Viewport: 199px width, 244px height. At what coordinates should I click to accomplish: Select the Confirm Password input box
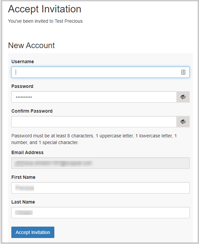click(x=94, y=122)
